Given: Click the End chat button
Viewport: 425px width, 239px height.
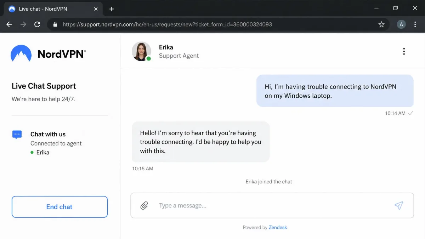Looking at the screenshot, I should click(x=59, y=207).
